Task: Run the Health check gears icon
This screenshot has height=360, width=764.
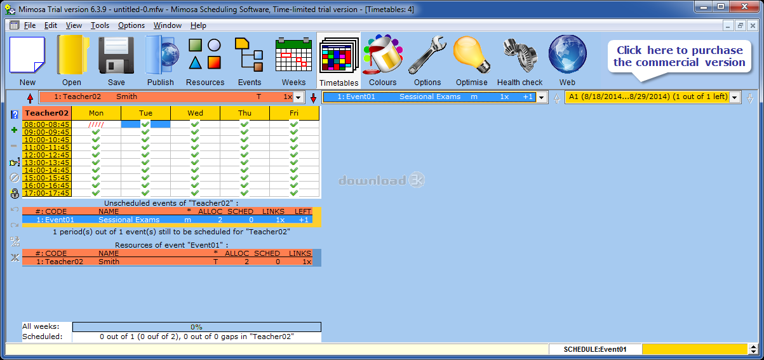Action: pyautogui.click(x=520, y=61)
